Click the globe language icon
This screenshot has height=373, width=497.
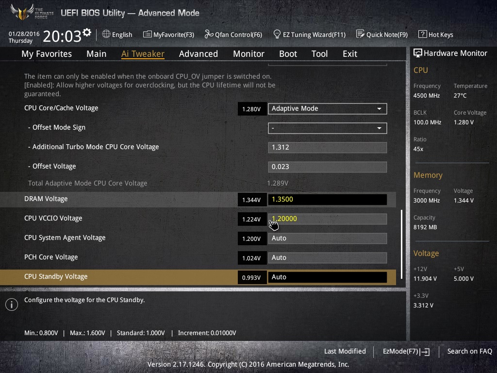point(106,34)
